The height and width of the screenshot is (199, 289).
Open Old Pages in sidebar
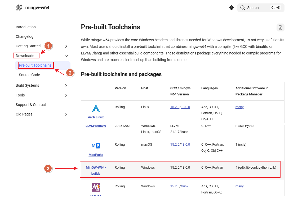(24, 114)
